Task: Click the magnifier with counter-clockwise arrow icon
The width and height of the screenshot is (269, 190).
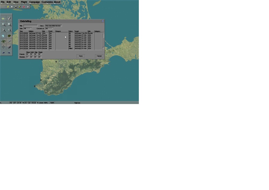Action: pyautogui.click(x=3, y=30)
